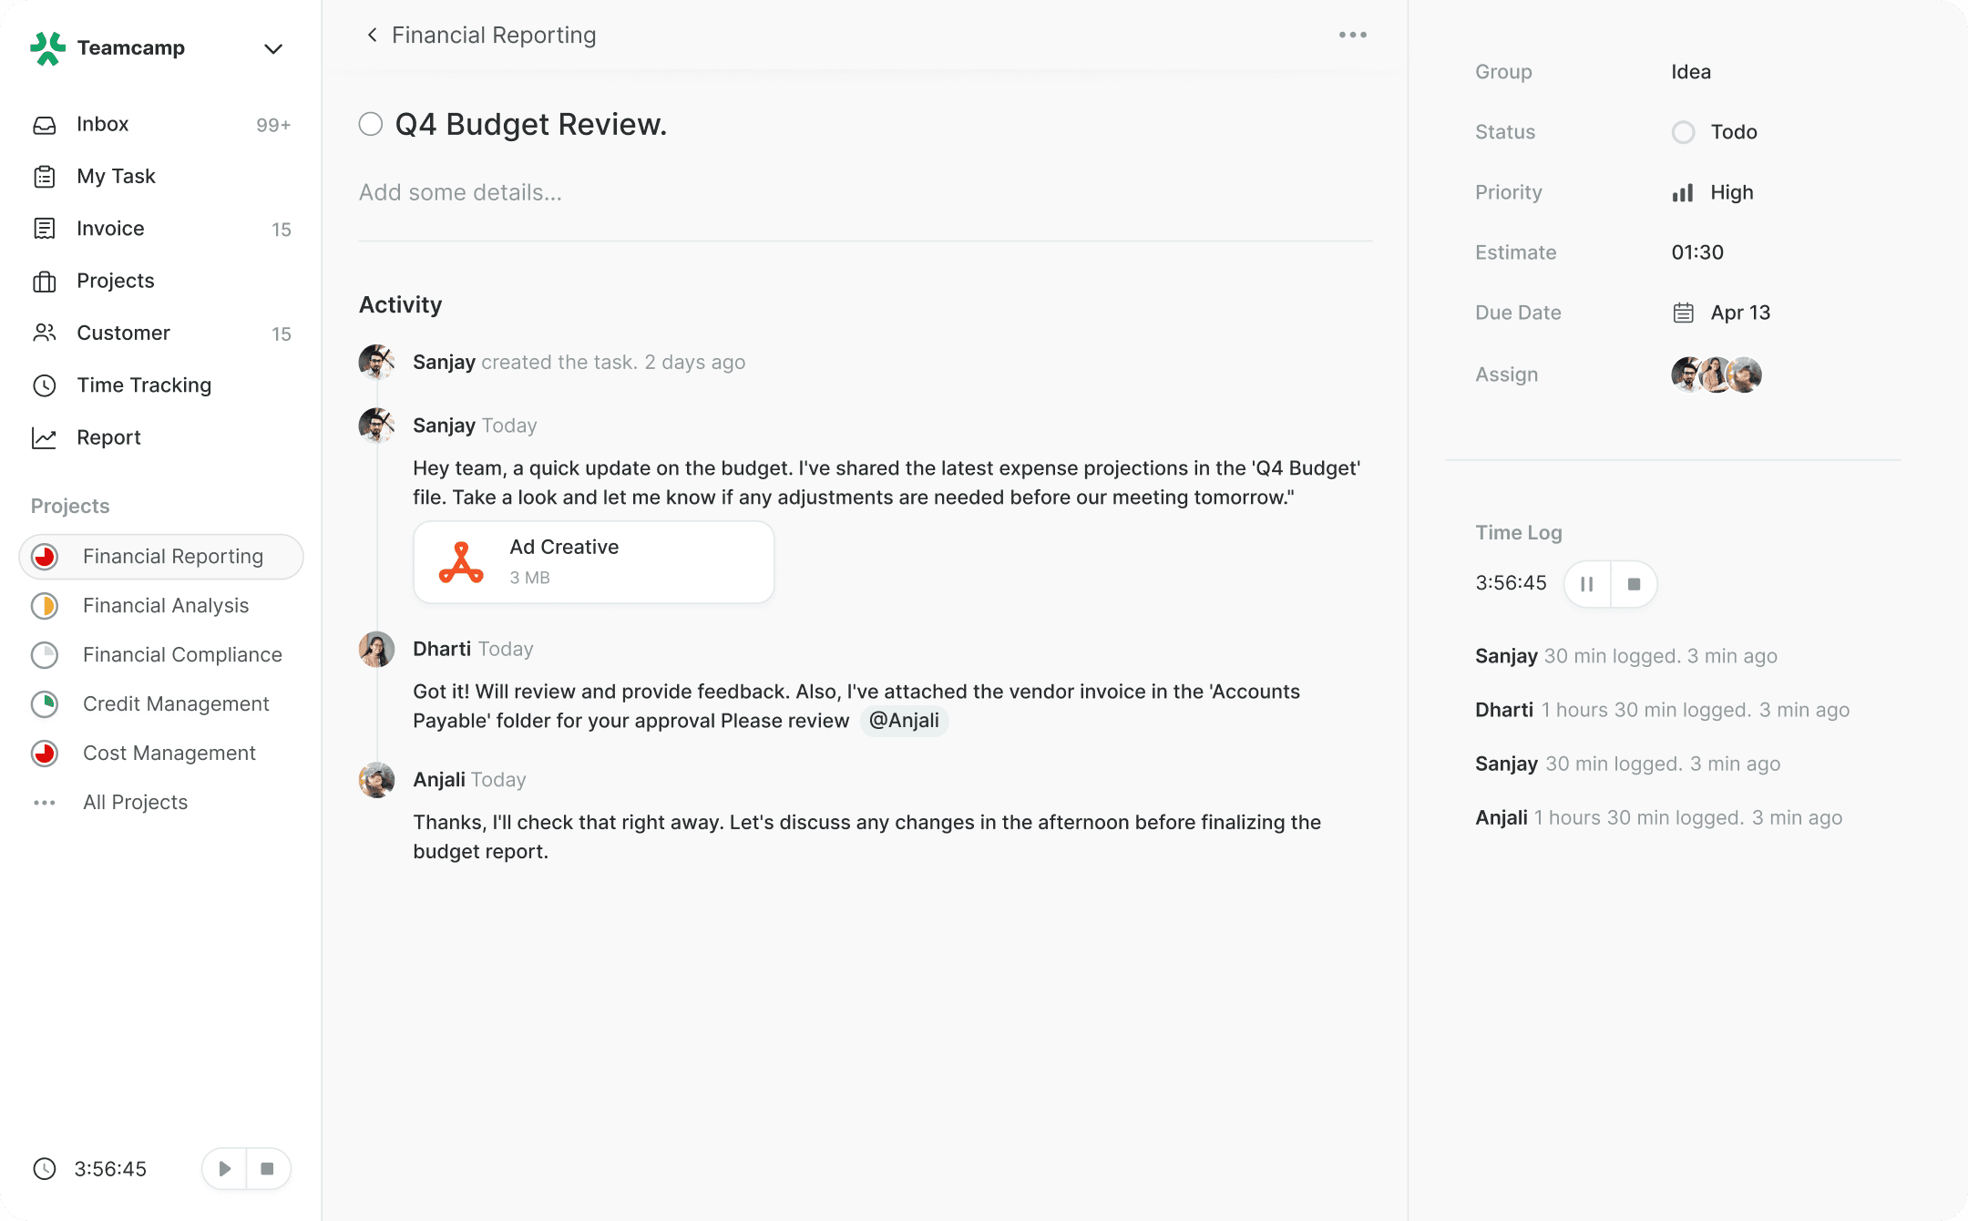Open the Report chart icon

pos(45,438)
